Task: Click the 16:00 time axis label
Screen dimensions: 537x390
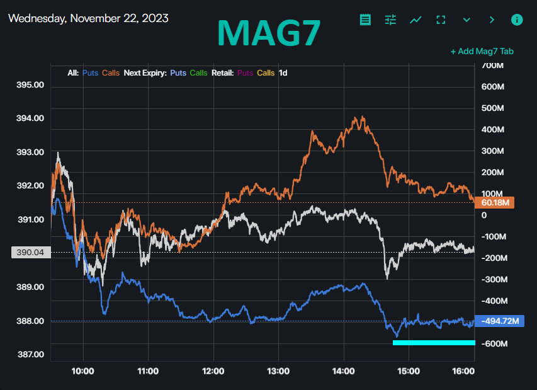Action: click(x=463, y=371)
